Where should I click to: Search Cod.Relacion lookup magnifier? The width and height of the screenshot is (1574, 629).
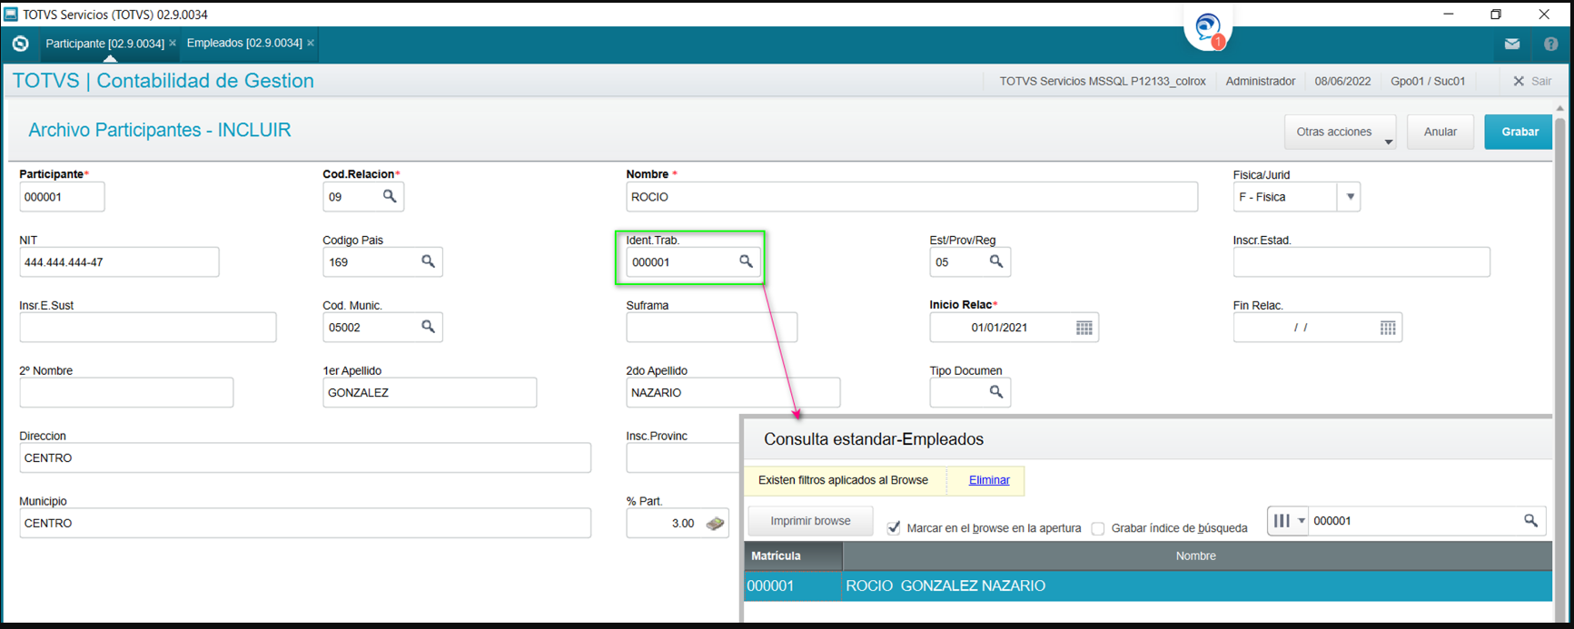[x=390, y=196]
